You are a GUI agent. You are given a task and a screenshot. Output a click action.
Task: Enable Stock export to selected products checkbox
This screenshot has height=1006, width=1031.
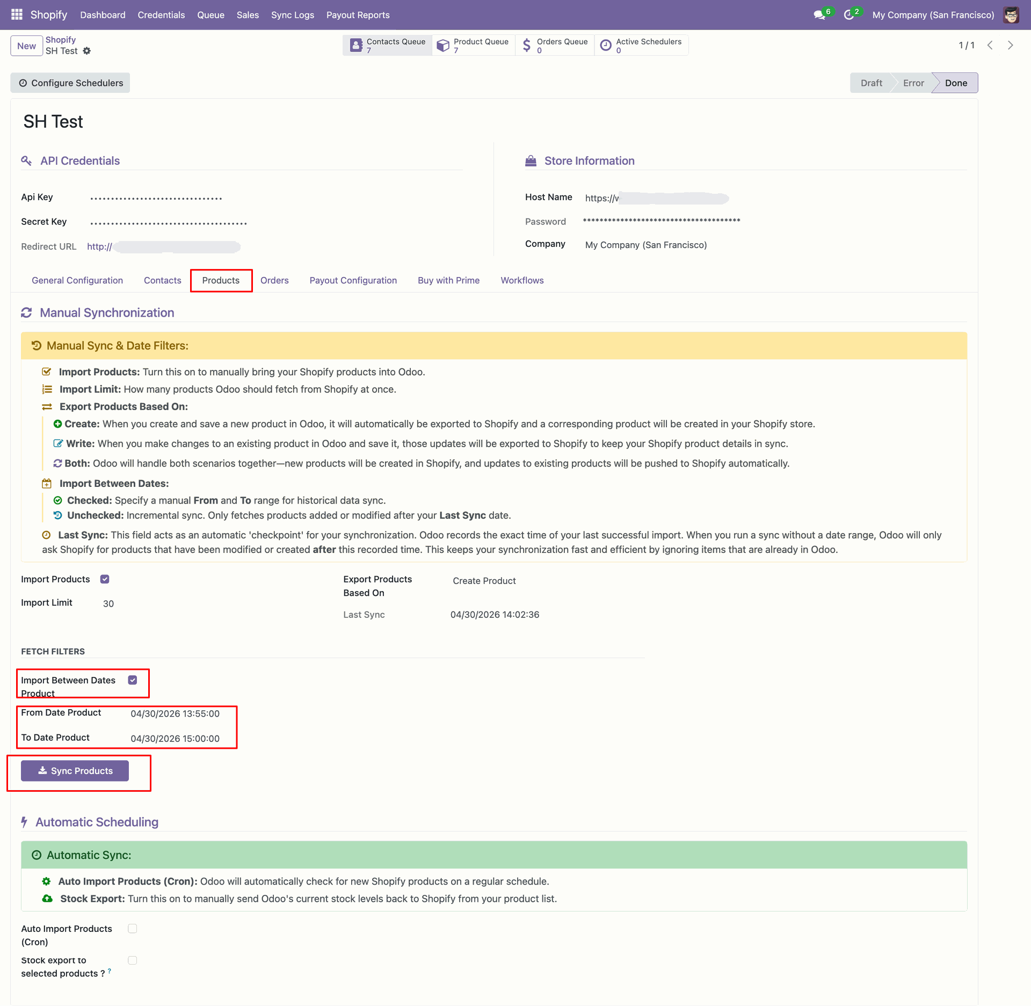coord(133,960)
